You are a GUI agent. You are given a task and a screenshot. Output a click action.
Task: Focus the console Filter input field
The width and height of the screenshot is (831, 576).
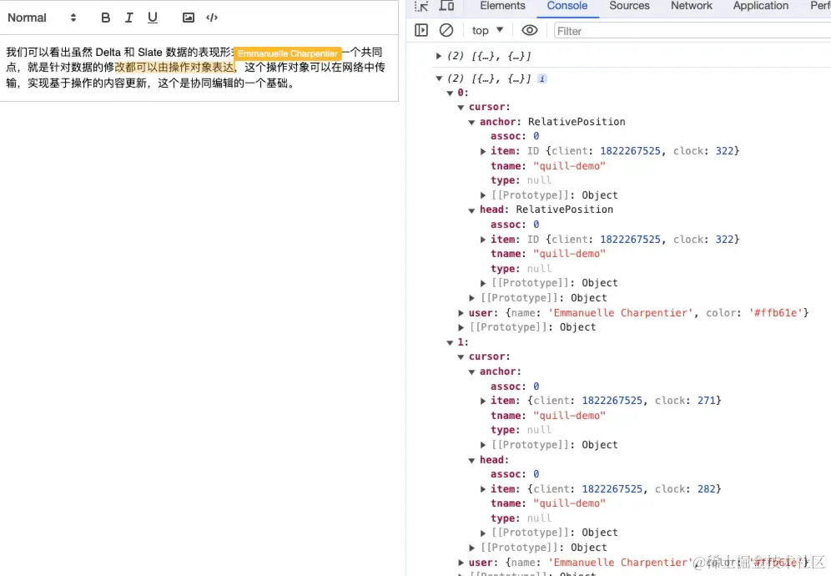(x=692, y=31)
